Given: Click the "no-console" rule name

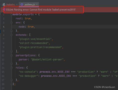Looking at the screenshot, I should coord(28,72).
